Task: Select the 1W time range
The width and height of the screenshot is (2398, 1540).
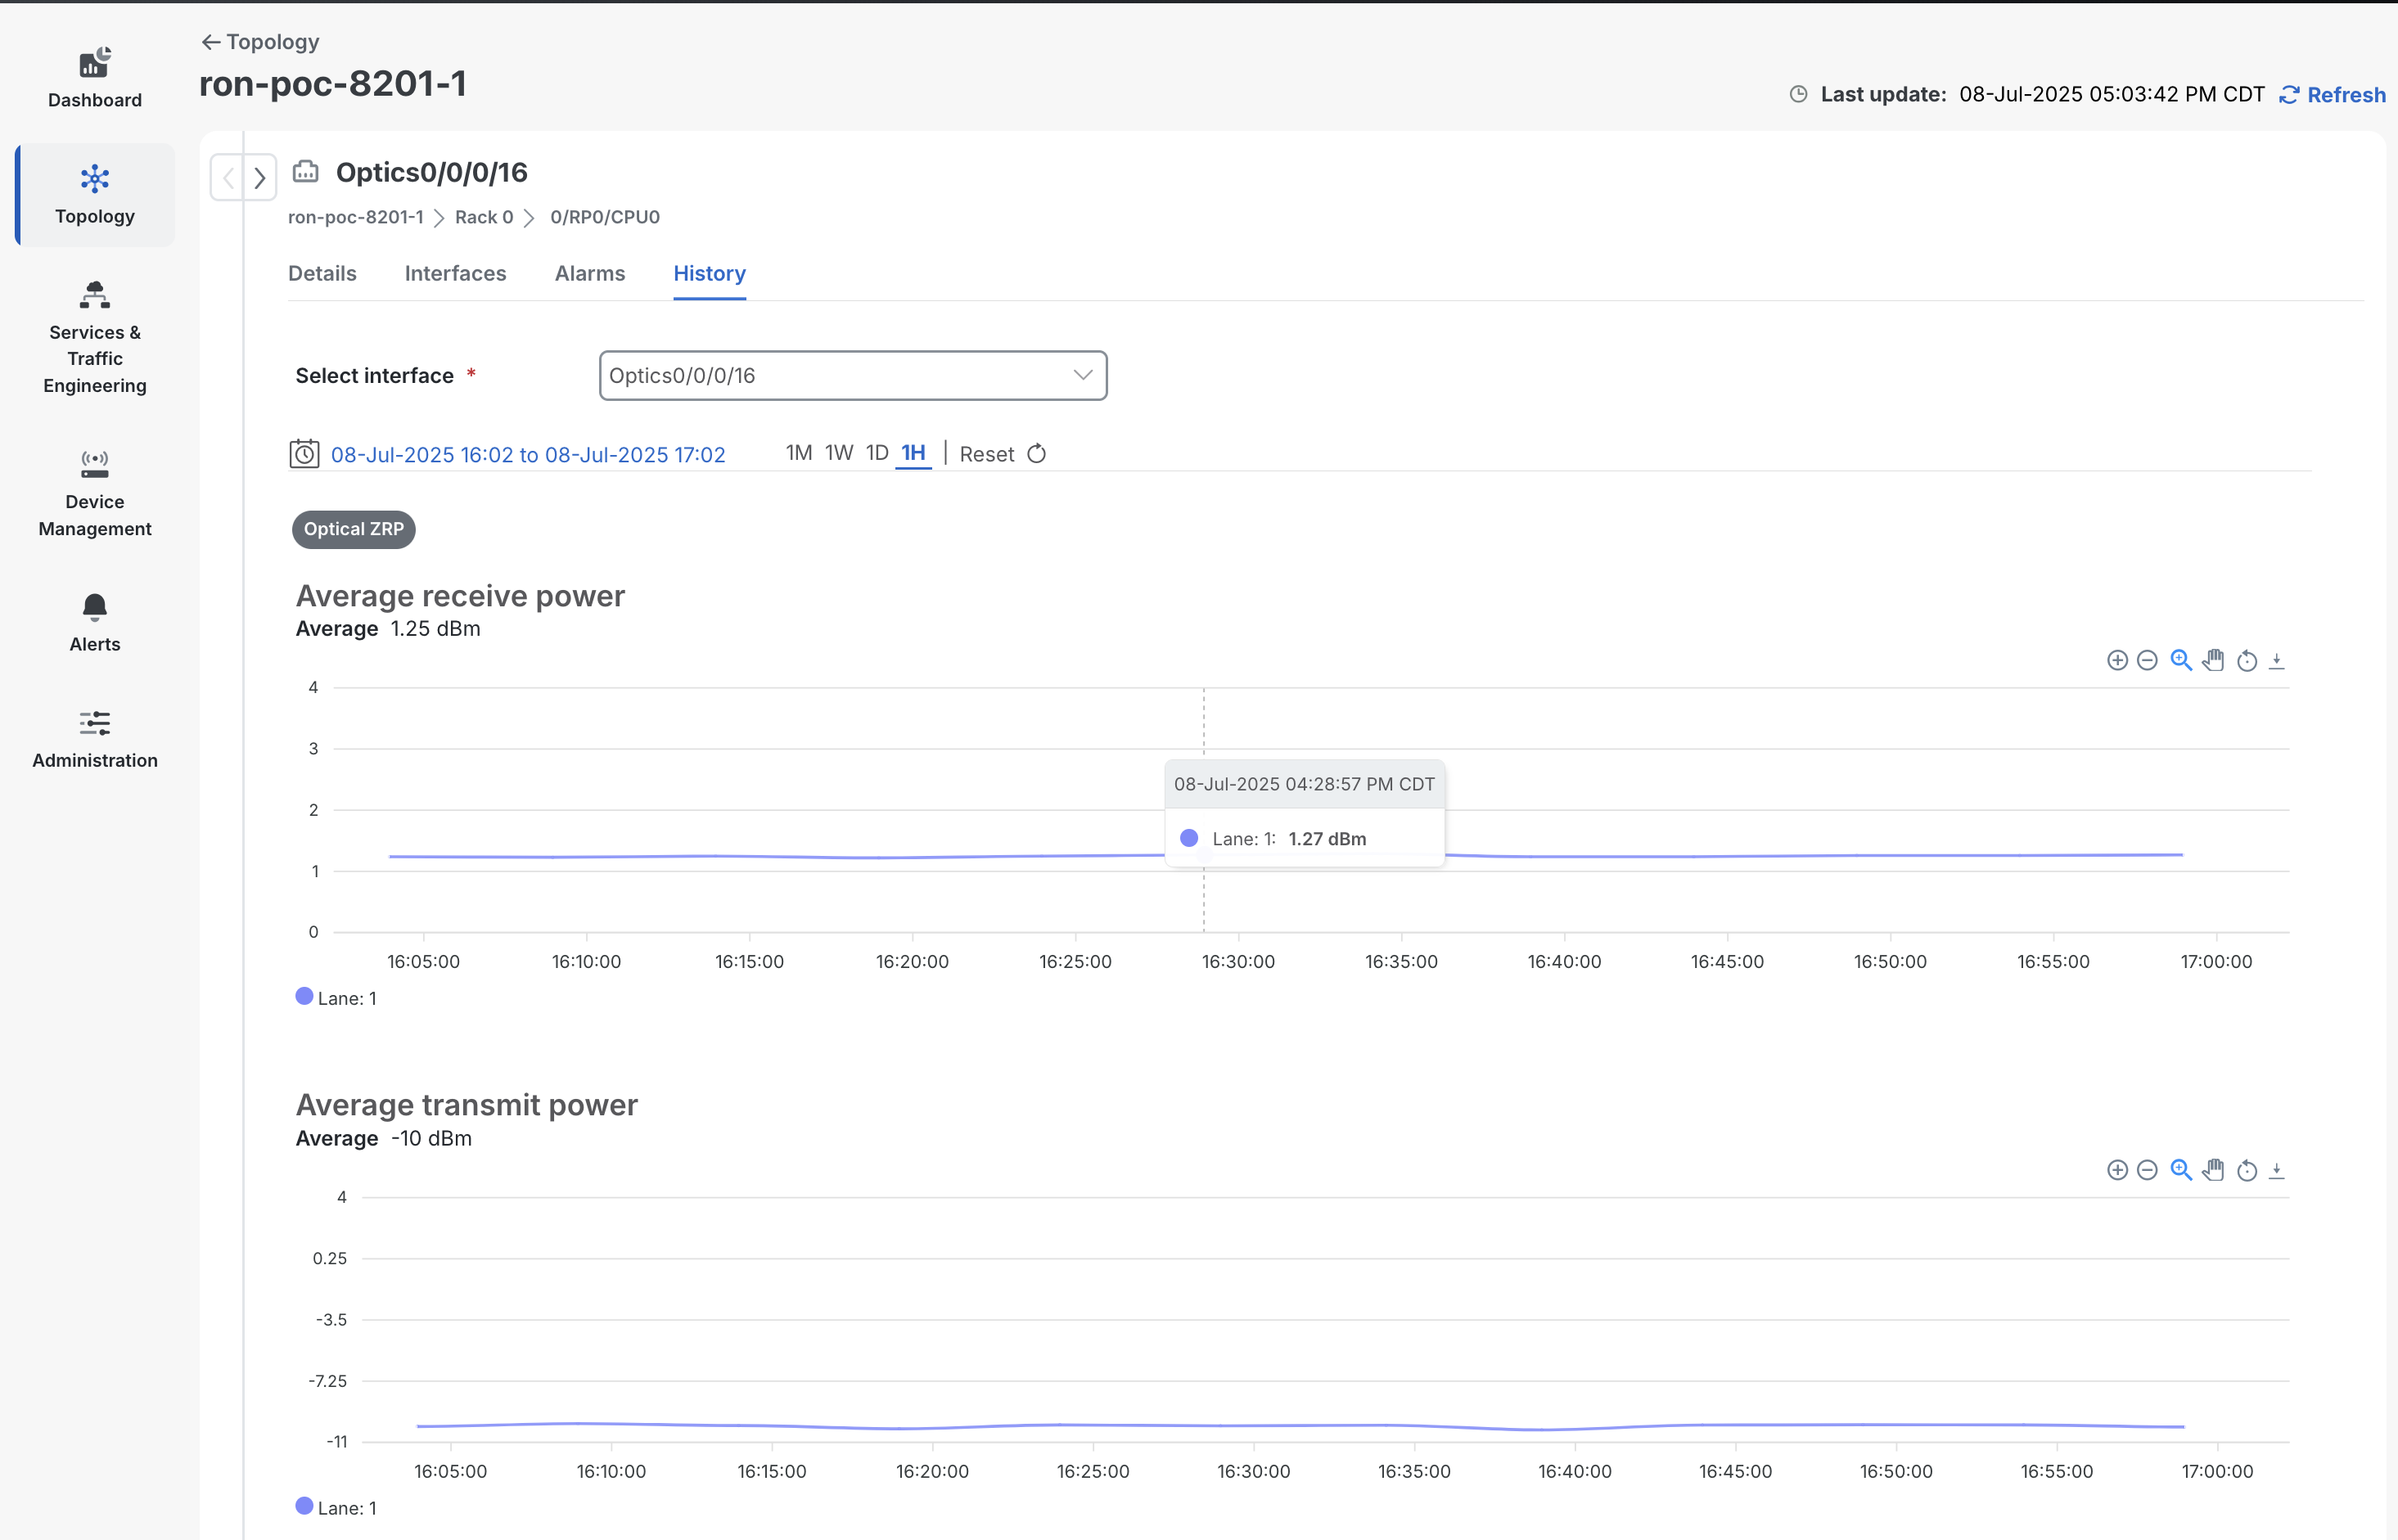Action: (839, 453)
